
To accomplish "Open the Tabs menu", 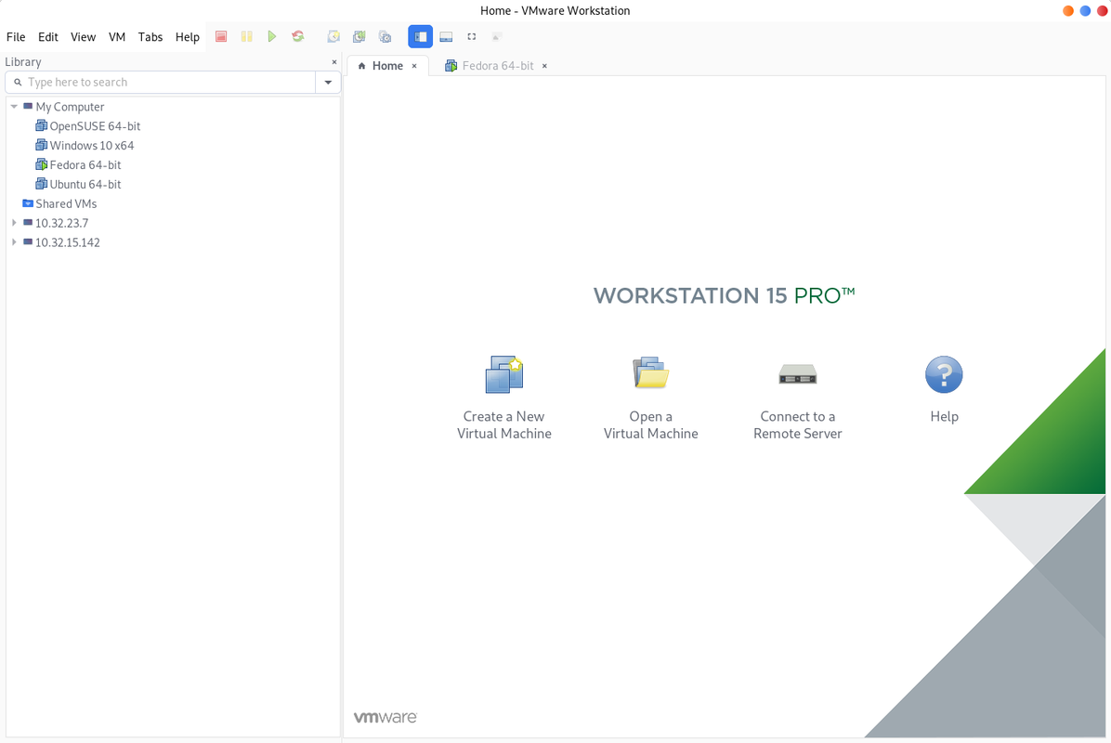I will pos(150,37).
